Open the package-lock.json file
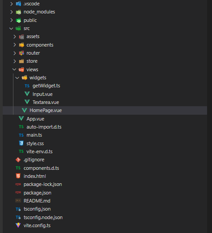 (43, 185)
